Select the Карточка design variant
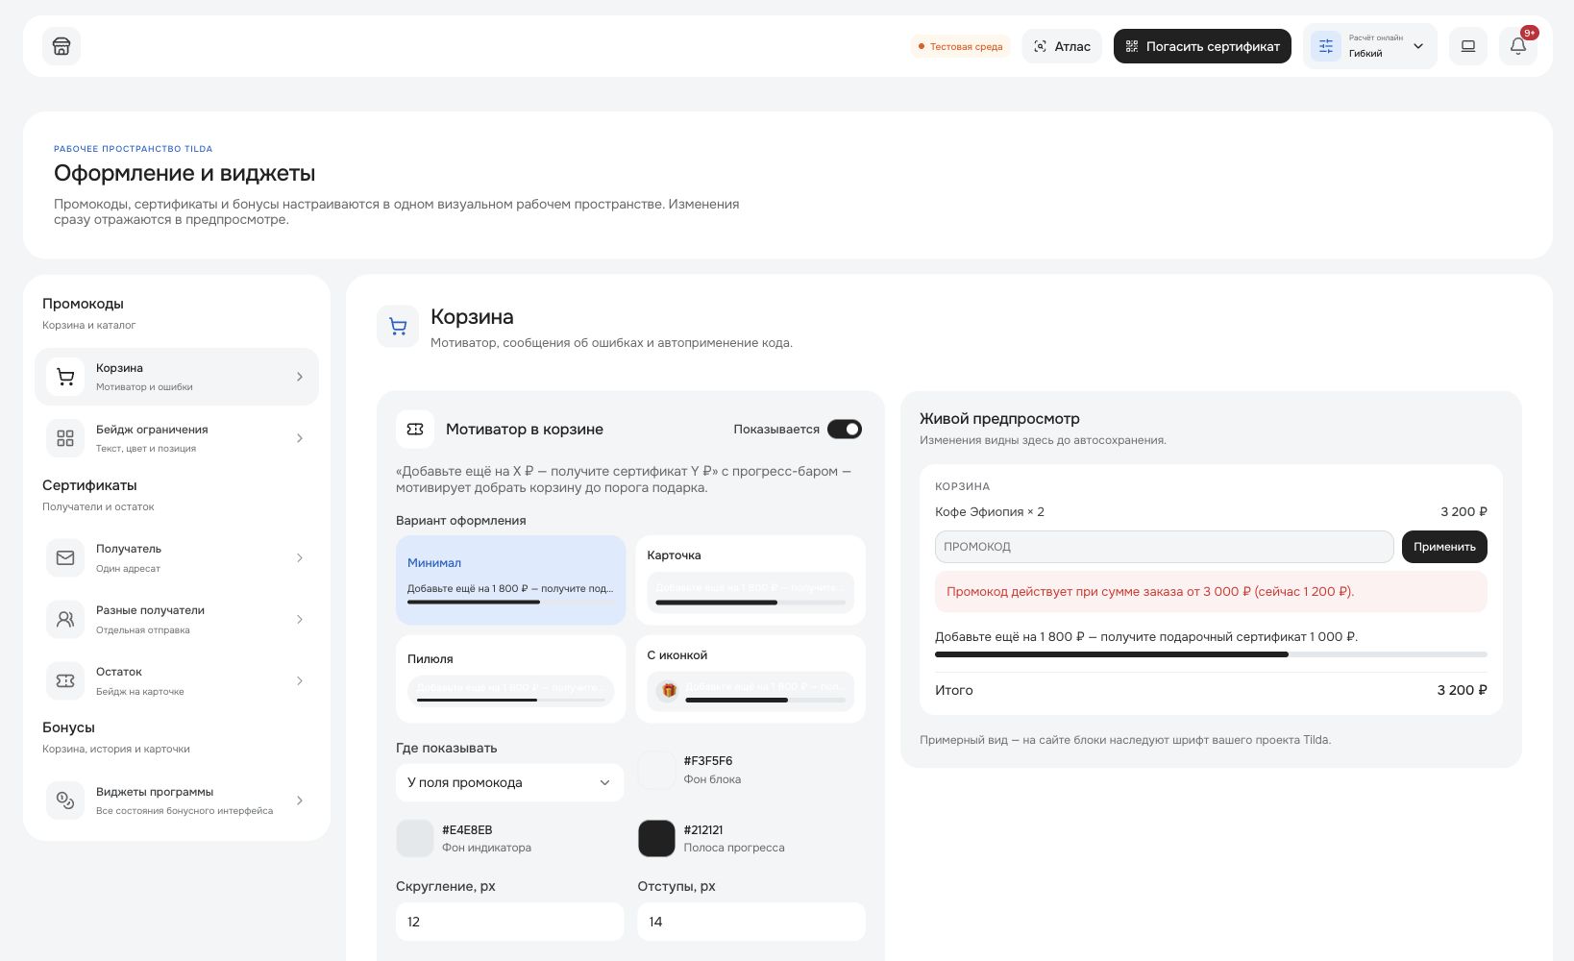The height and width of the screenshot is (961, 1574). 750,580
